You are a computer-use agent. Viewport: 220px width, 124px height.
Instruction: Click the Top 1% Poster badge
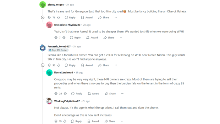click(58, 50)
